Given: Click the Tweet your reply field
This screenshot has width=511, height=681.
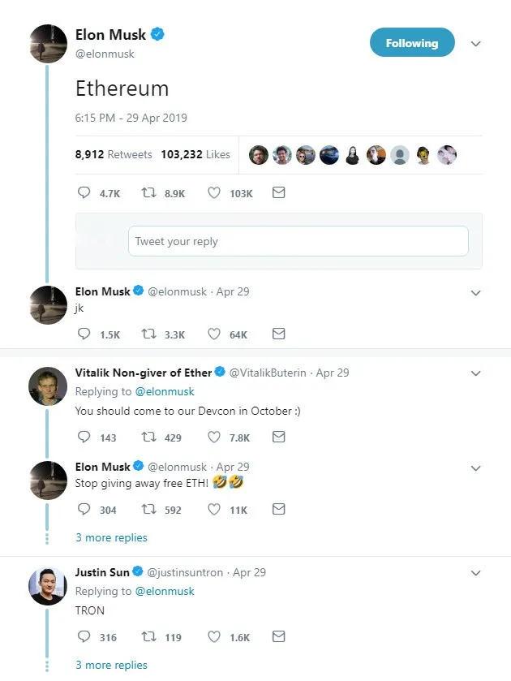Looking at the screenshot, I should tap(298, 241).
